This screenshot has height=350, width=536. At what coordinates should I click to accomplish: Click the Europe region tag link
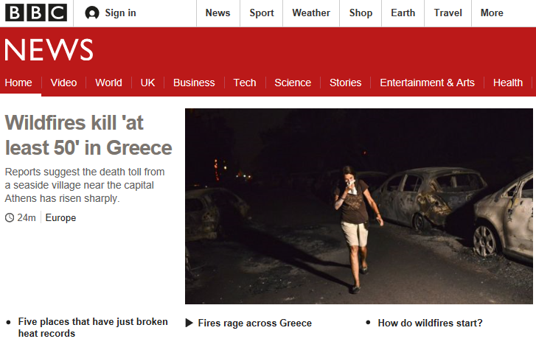[x=60, y=218]
